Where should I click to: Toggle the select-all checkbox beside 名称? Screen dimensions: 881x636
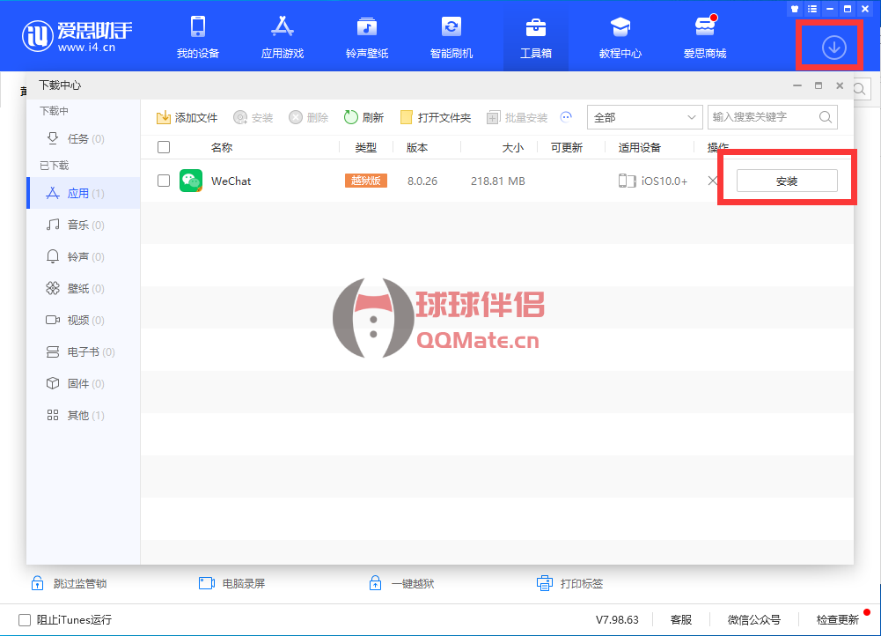pyautogui.click(x=164, y=148)
